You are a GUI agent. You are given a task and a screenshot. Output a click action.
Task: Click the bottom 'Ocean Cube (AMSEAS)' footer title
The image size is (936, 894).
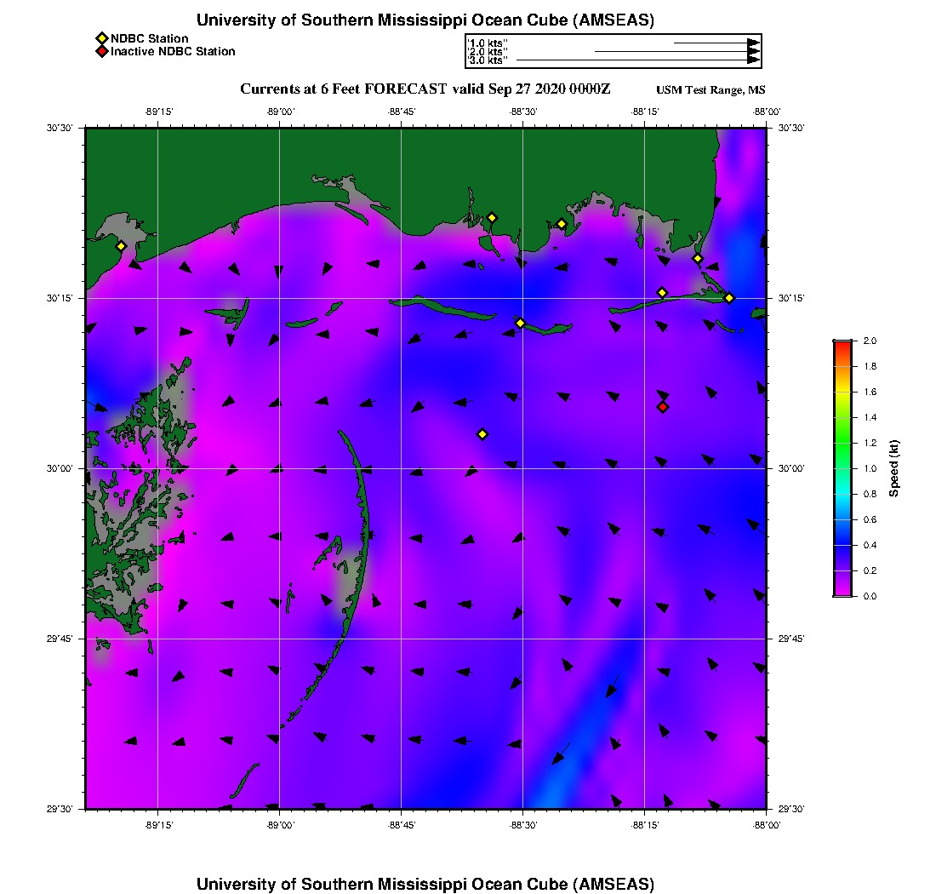click(425, 883)
